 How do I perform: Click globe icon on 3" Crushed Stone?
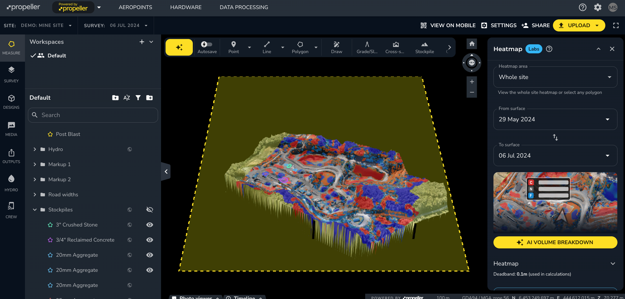pos(130,225)
